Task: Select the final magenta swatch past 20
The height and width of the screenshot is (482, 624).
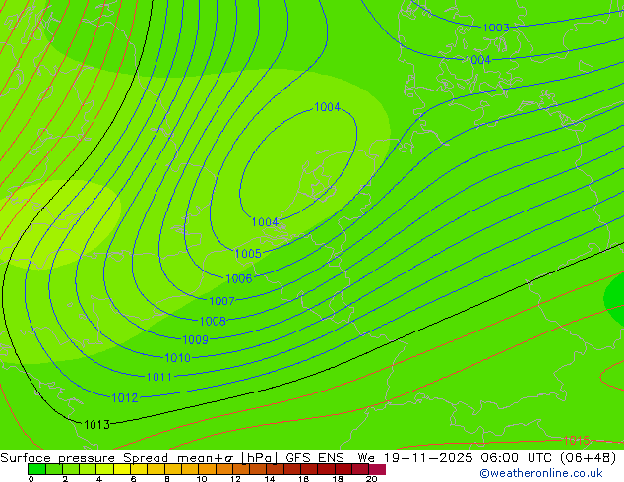Action: [377, 469]
